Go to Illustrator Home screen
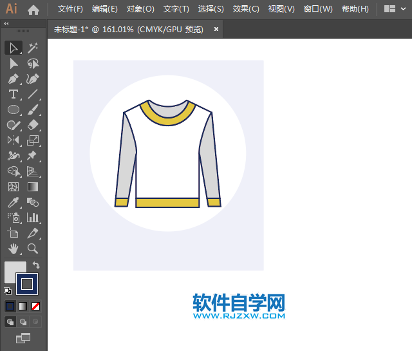This screenshot has width=412, height=351. coord(33,10)
